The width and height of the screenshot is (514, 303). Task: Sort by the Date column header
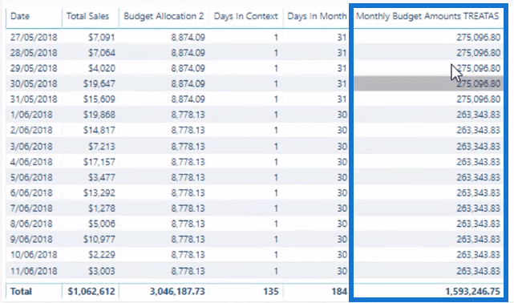coord(20,16)
